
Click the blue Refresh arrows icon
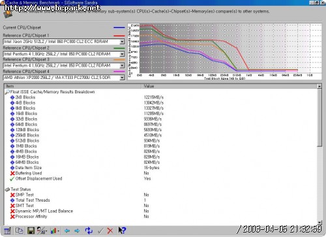point(89,230)
